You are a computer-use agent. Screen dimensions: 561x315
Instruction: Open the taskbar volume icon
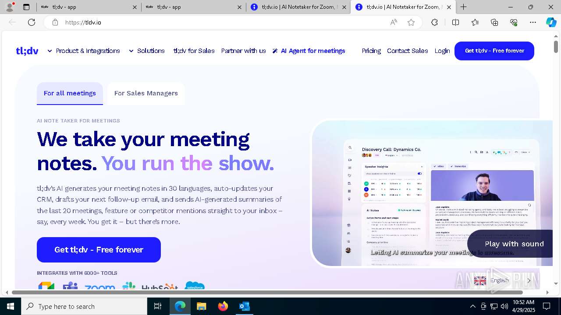(x=504, y=306)
